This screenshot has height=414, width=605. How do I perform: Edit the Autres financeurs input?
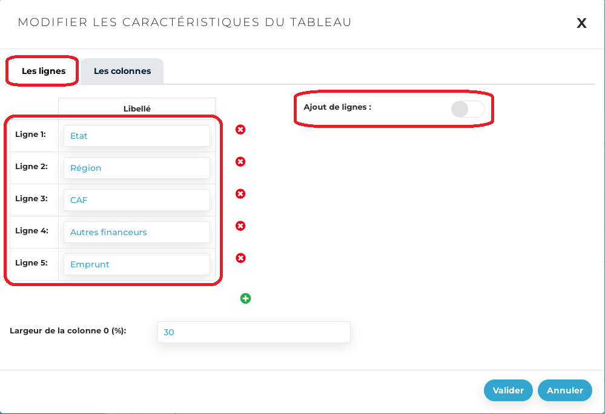click(x=136, y=232)
